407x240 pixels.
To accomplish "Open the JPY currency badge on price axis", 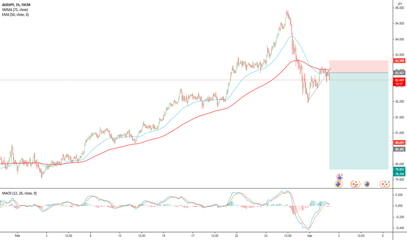I will 400,4.
